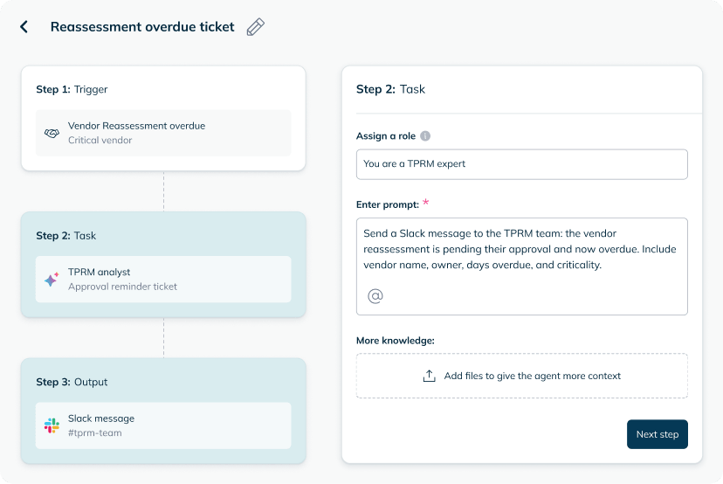This screenshot has height=484, width=723.
Task: Open the Slack message #tprm-team output item
Action: pyautogui.click(x=163, y=425)
